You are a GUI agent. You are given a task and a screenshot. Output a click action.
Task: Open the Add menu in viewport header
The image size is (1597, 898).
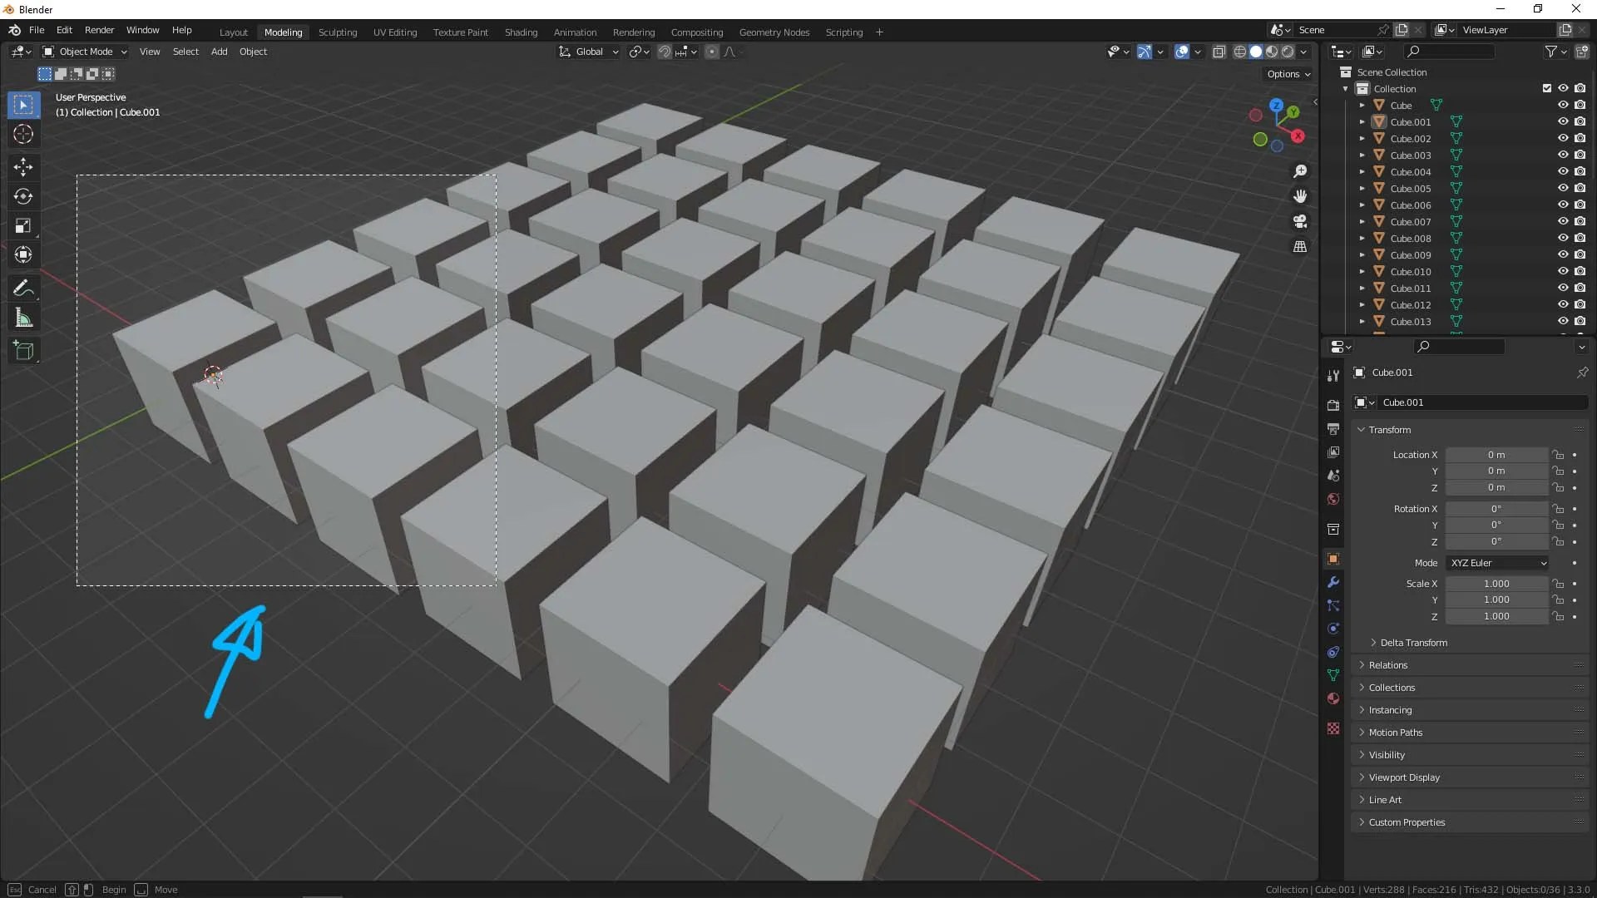point(219,52)
